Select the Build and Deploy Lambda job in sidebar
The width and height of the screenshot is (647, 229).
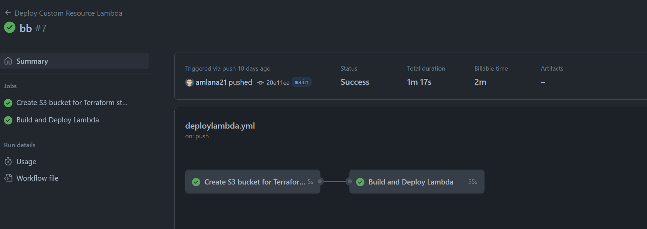(58, 120)
